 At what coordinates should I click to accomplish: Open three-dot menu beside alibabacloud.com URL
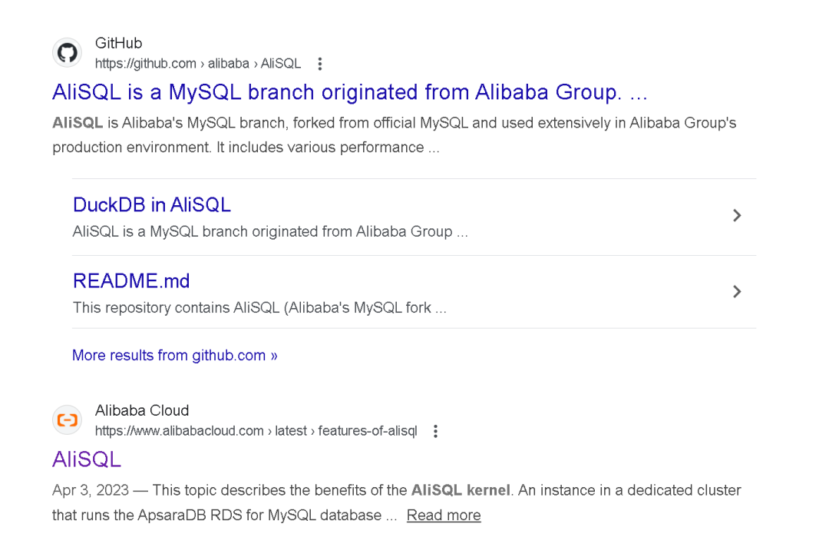pyautogui.click(x=436, y=431)
